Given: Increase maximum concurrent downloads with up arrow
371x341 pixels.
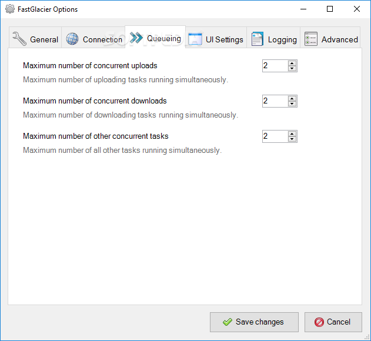Looking at the screenshot, I should point(292,98).
